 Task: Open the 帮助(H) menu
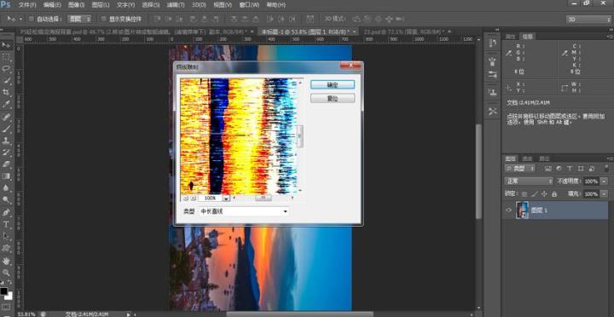point(275,5)
